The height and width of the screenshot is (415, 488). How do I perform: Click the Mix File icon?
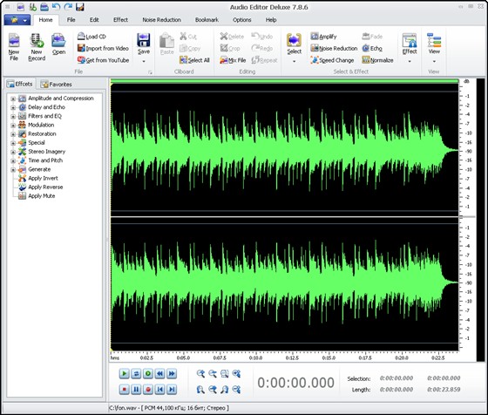pos(224,60)
